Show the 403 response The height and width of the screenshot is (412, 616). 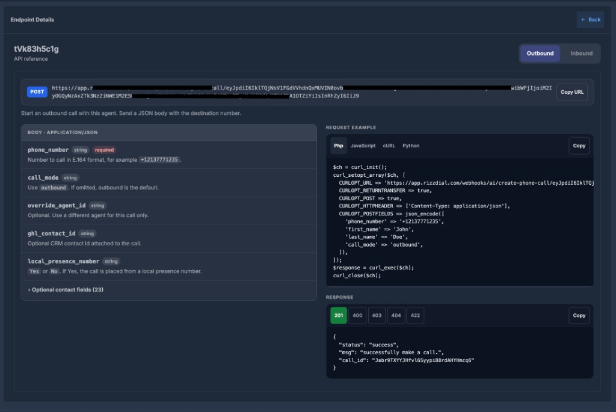pos(377,315)
